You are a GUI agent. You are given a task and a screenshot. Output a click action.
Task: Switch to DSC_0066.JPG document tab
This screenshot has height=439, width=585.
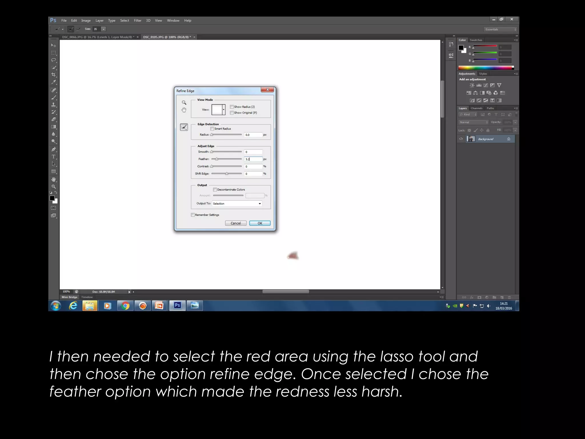[x=98, y=37]
